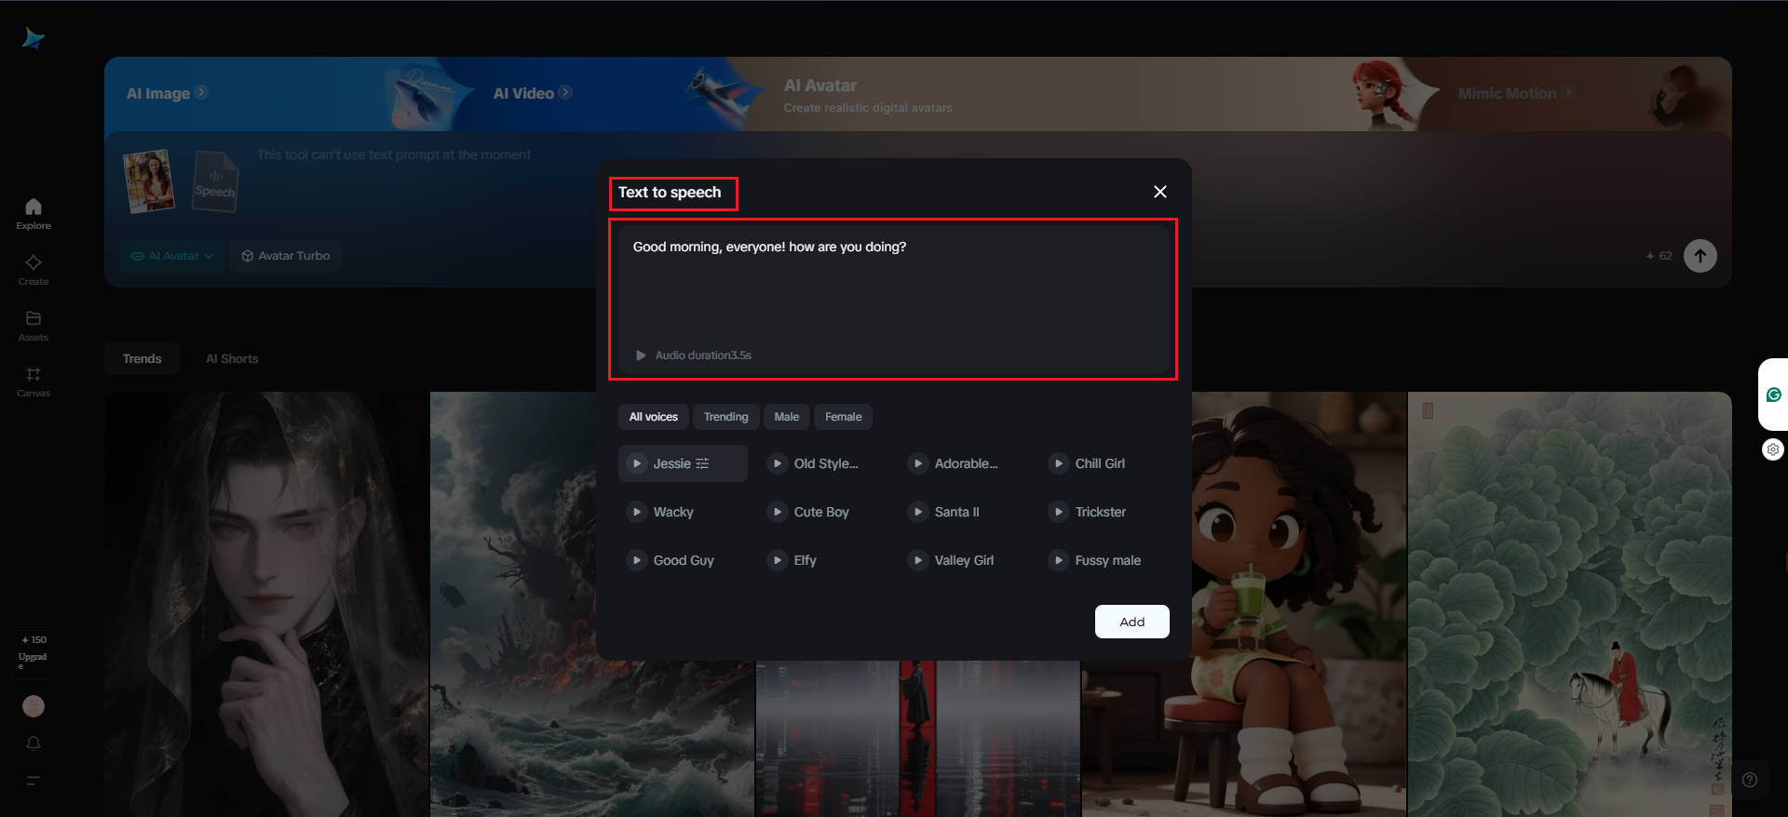Play the Cute Boy voice preview
Screen dimensions: 1788x817
[778, 512]
